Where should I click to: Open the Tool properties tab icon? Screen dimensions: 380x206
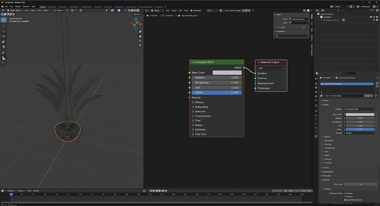pos(316,79)
